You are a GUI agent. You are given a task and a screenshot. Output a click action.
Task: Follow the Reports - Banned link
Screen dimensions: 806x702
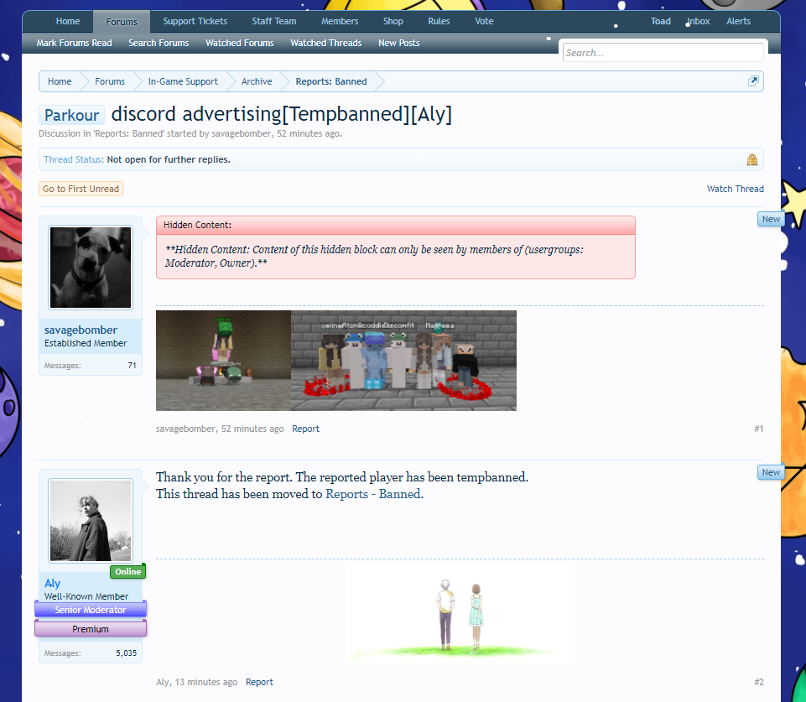coord(374,494)
